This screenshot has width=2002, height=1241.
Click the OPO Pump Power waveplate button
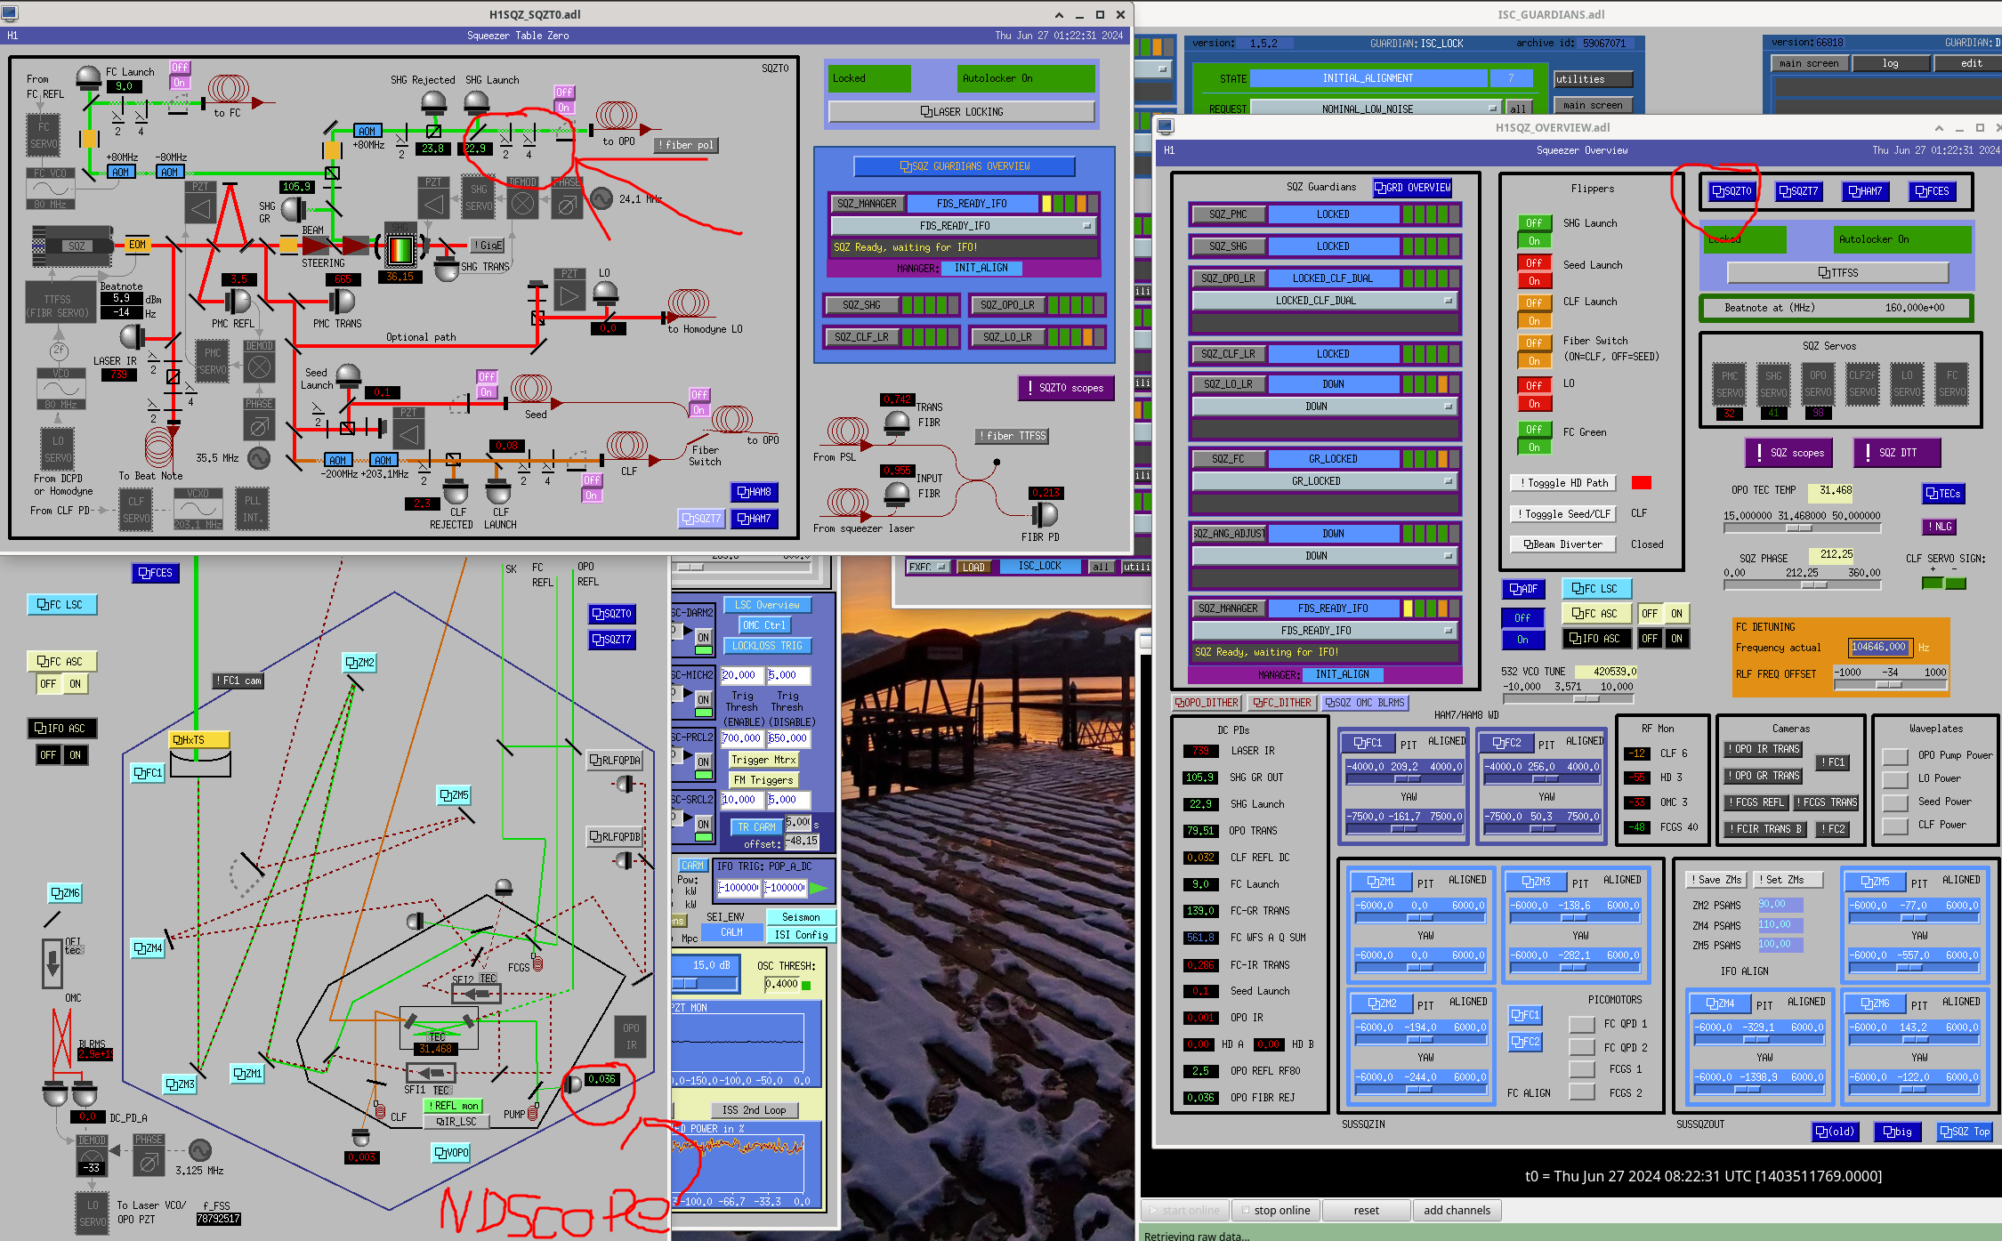point(1895,756)
